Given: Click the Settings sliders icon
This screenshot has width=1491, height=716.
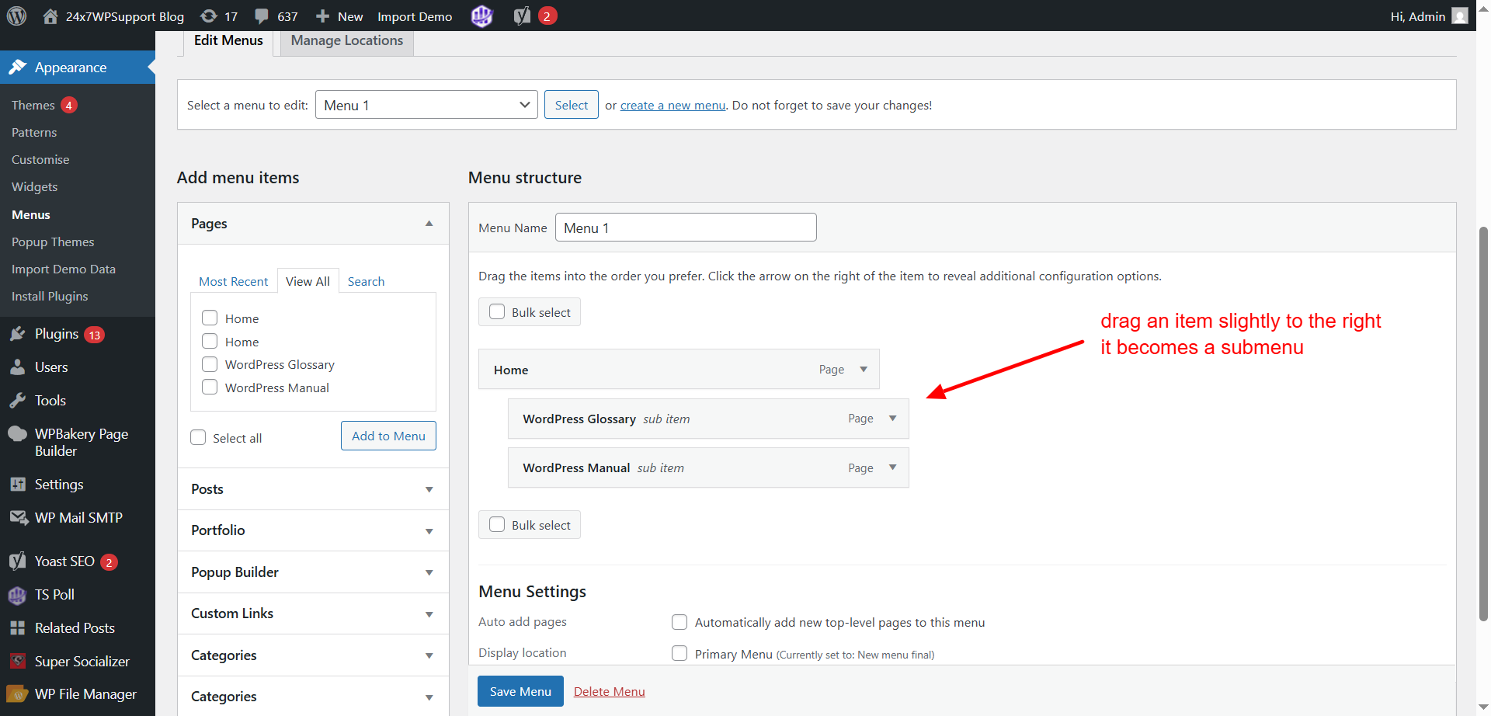Looking at the screenshot, I should pos(18,485).
